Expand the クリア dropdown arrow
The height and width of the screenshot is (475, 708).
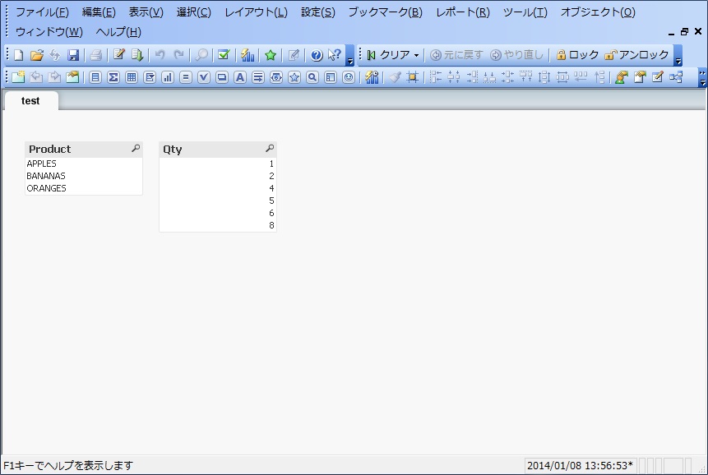pos(416,56)
